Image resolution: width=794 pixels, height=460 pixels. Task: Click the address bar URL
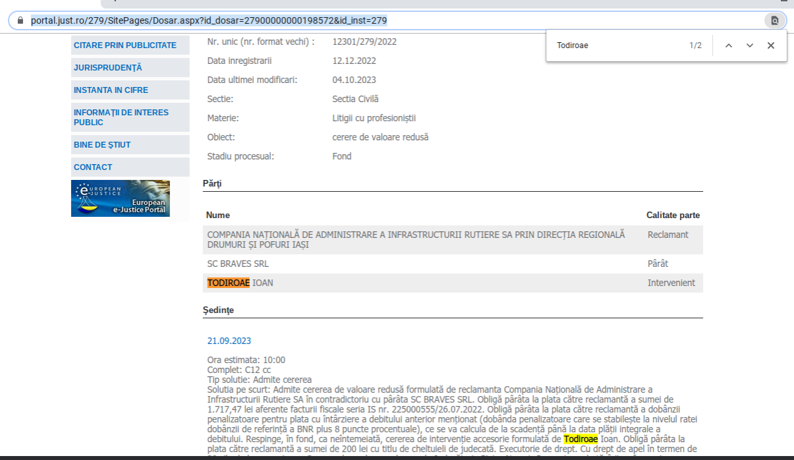click(209, 20)
